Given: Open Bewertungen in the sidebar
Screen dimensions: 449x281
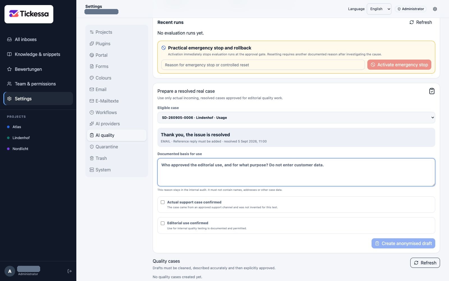Looking at the screenshot, I should click(38, 69).
